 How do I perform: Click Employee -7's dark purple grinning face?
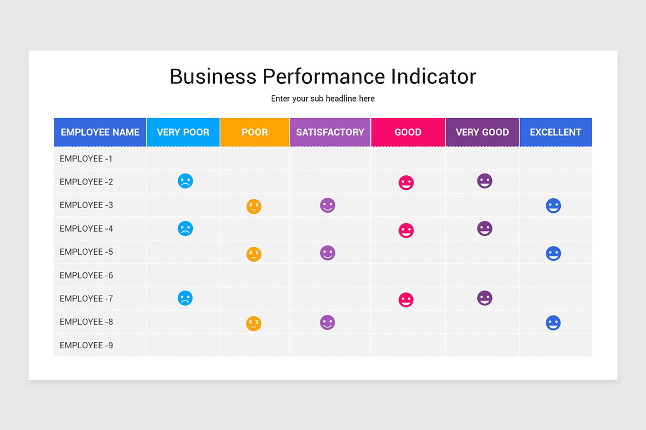[484, 298]
